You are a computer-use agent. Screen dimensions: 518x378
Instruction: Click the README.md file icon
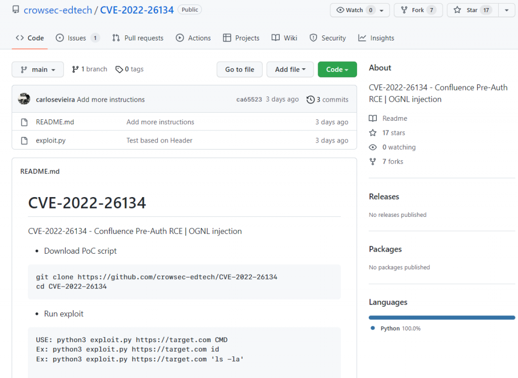24,121
